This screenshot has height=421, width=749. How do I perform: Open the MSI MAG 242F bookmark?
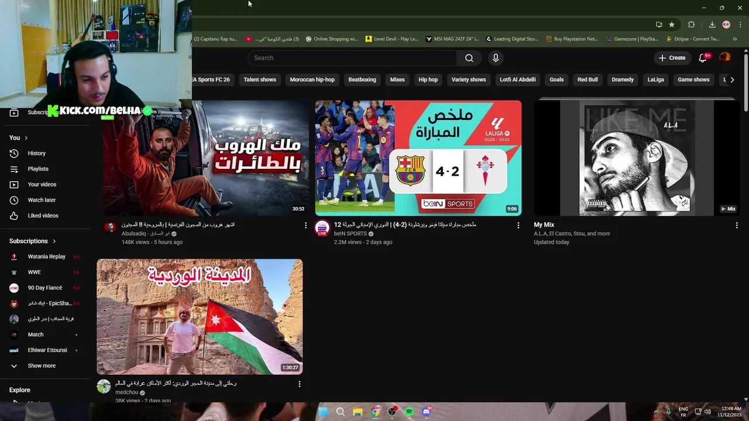click(452, 39)
